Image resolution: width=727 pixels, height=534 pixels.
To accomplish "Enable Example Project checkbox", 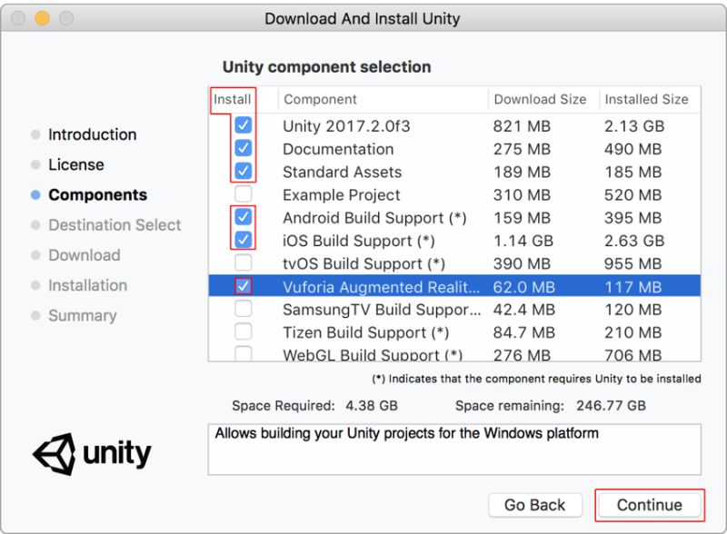I will point(243,194).
